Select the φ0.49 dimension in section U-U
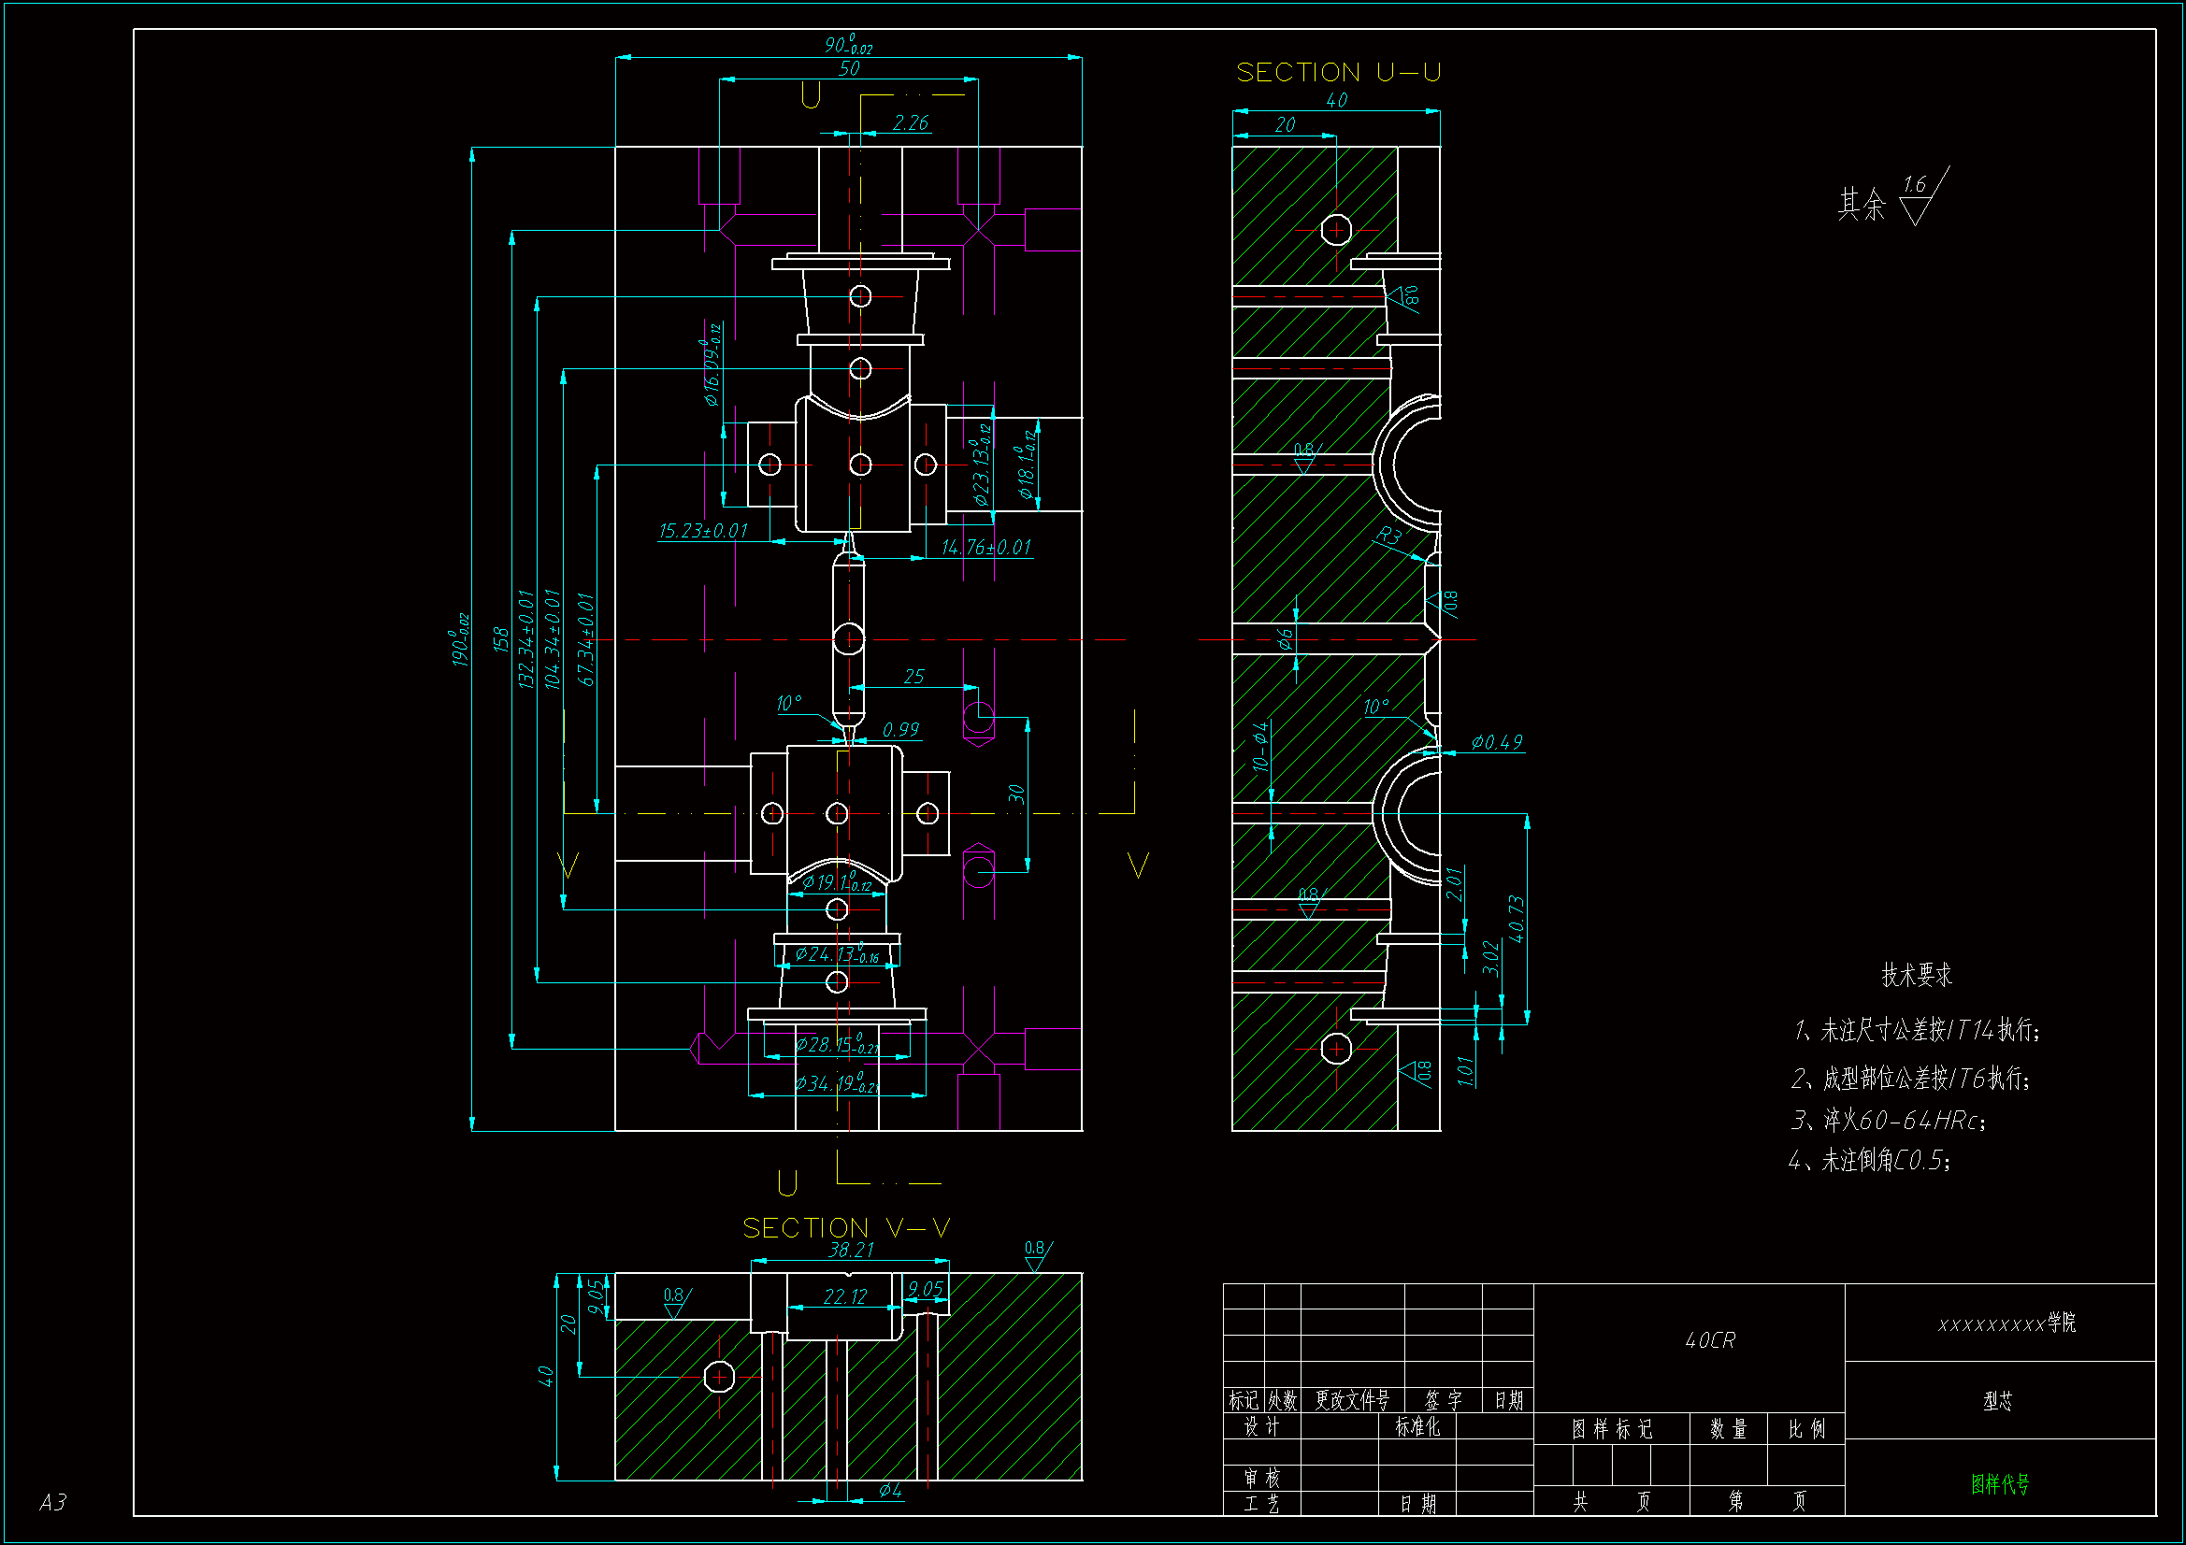Screen dimensions: 2186x1545 point(1497,741)
